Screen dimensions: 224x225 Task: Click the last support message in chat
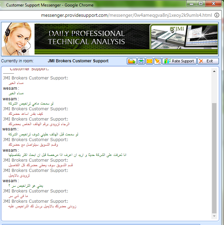pos(42,207)
